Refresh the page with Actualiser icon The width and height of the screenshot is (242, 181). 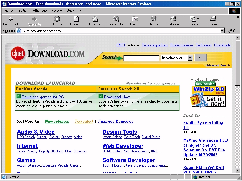pyautogui.click(x=76, y=19)
